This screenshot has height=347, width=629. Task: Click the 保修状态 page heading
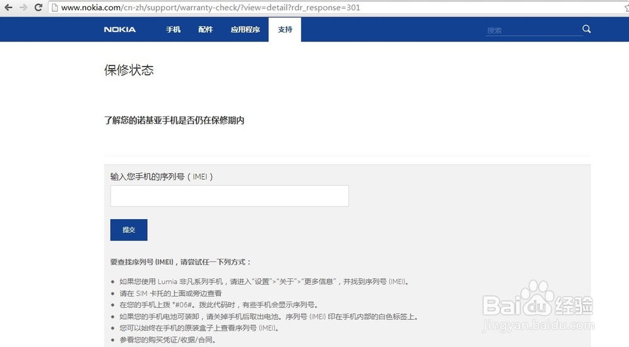[129, 70]
